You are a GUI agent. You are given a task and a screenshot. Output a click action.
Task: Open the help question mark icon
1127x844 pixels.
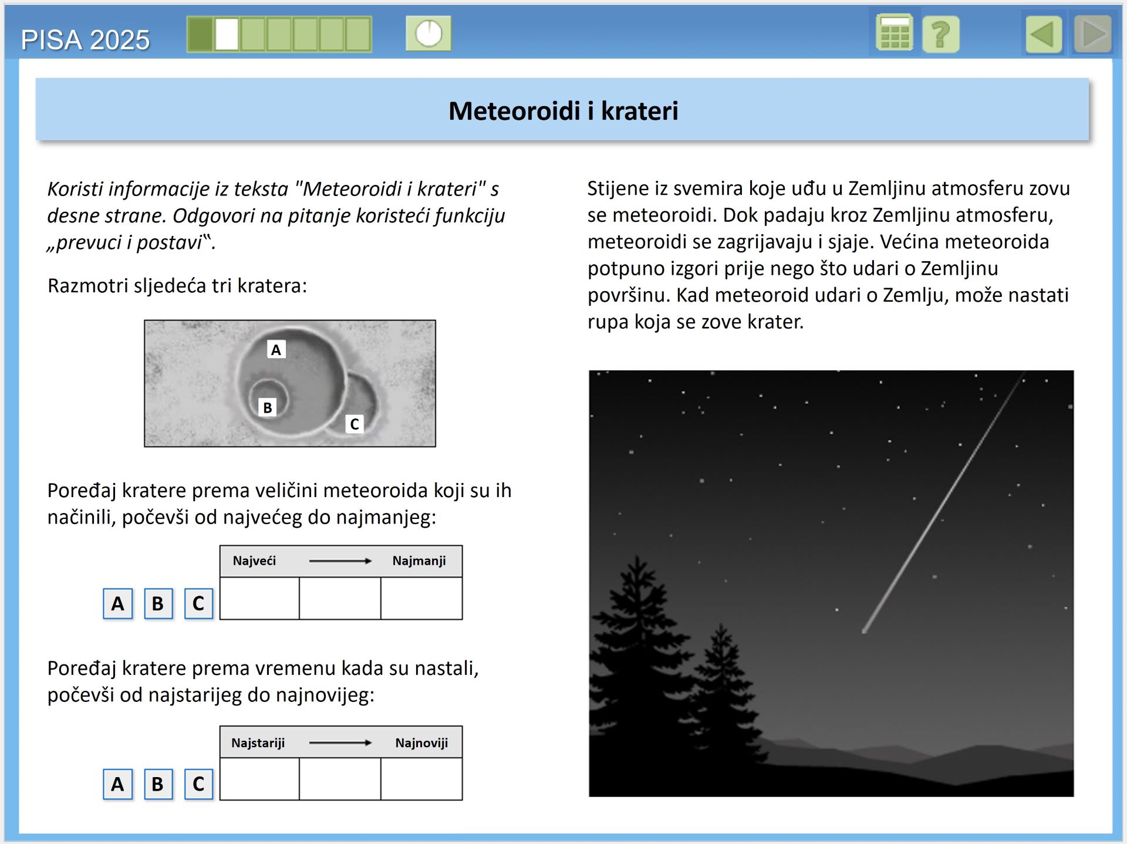[940, 34]
